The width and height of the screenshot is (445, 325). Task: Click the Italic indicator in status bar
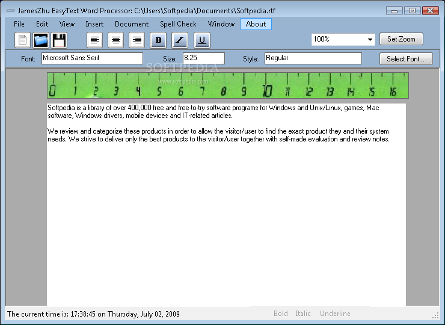point(303,314)
